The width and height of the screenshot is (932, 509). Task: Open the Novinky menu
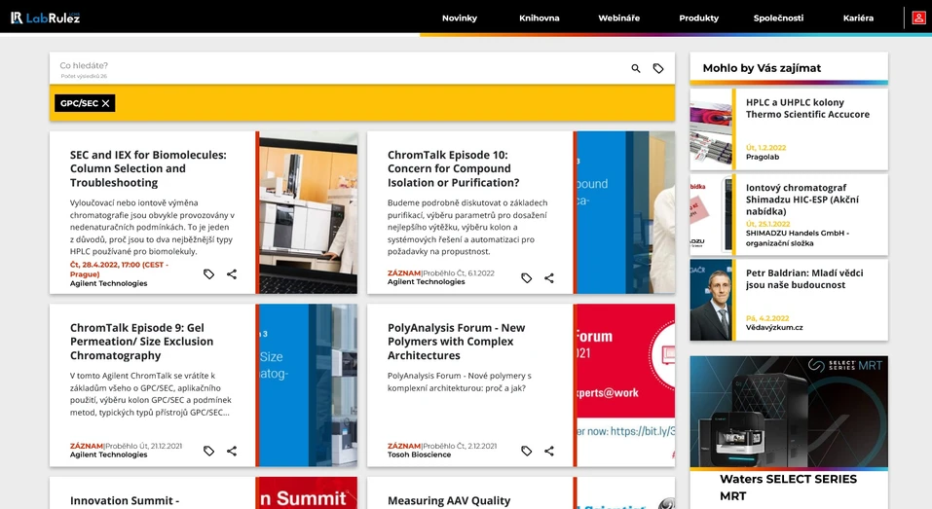point(460,18)
